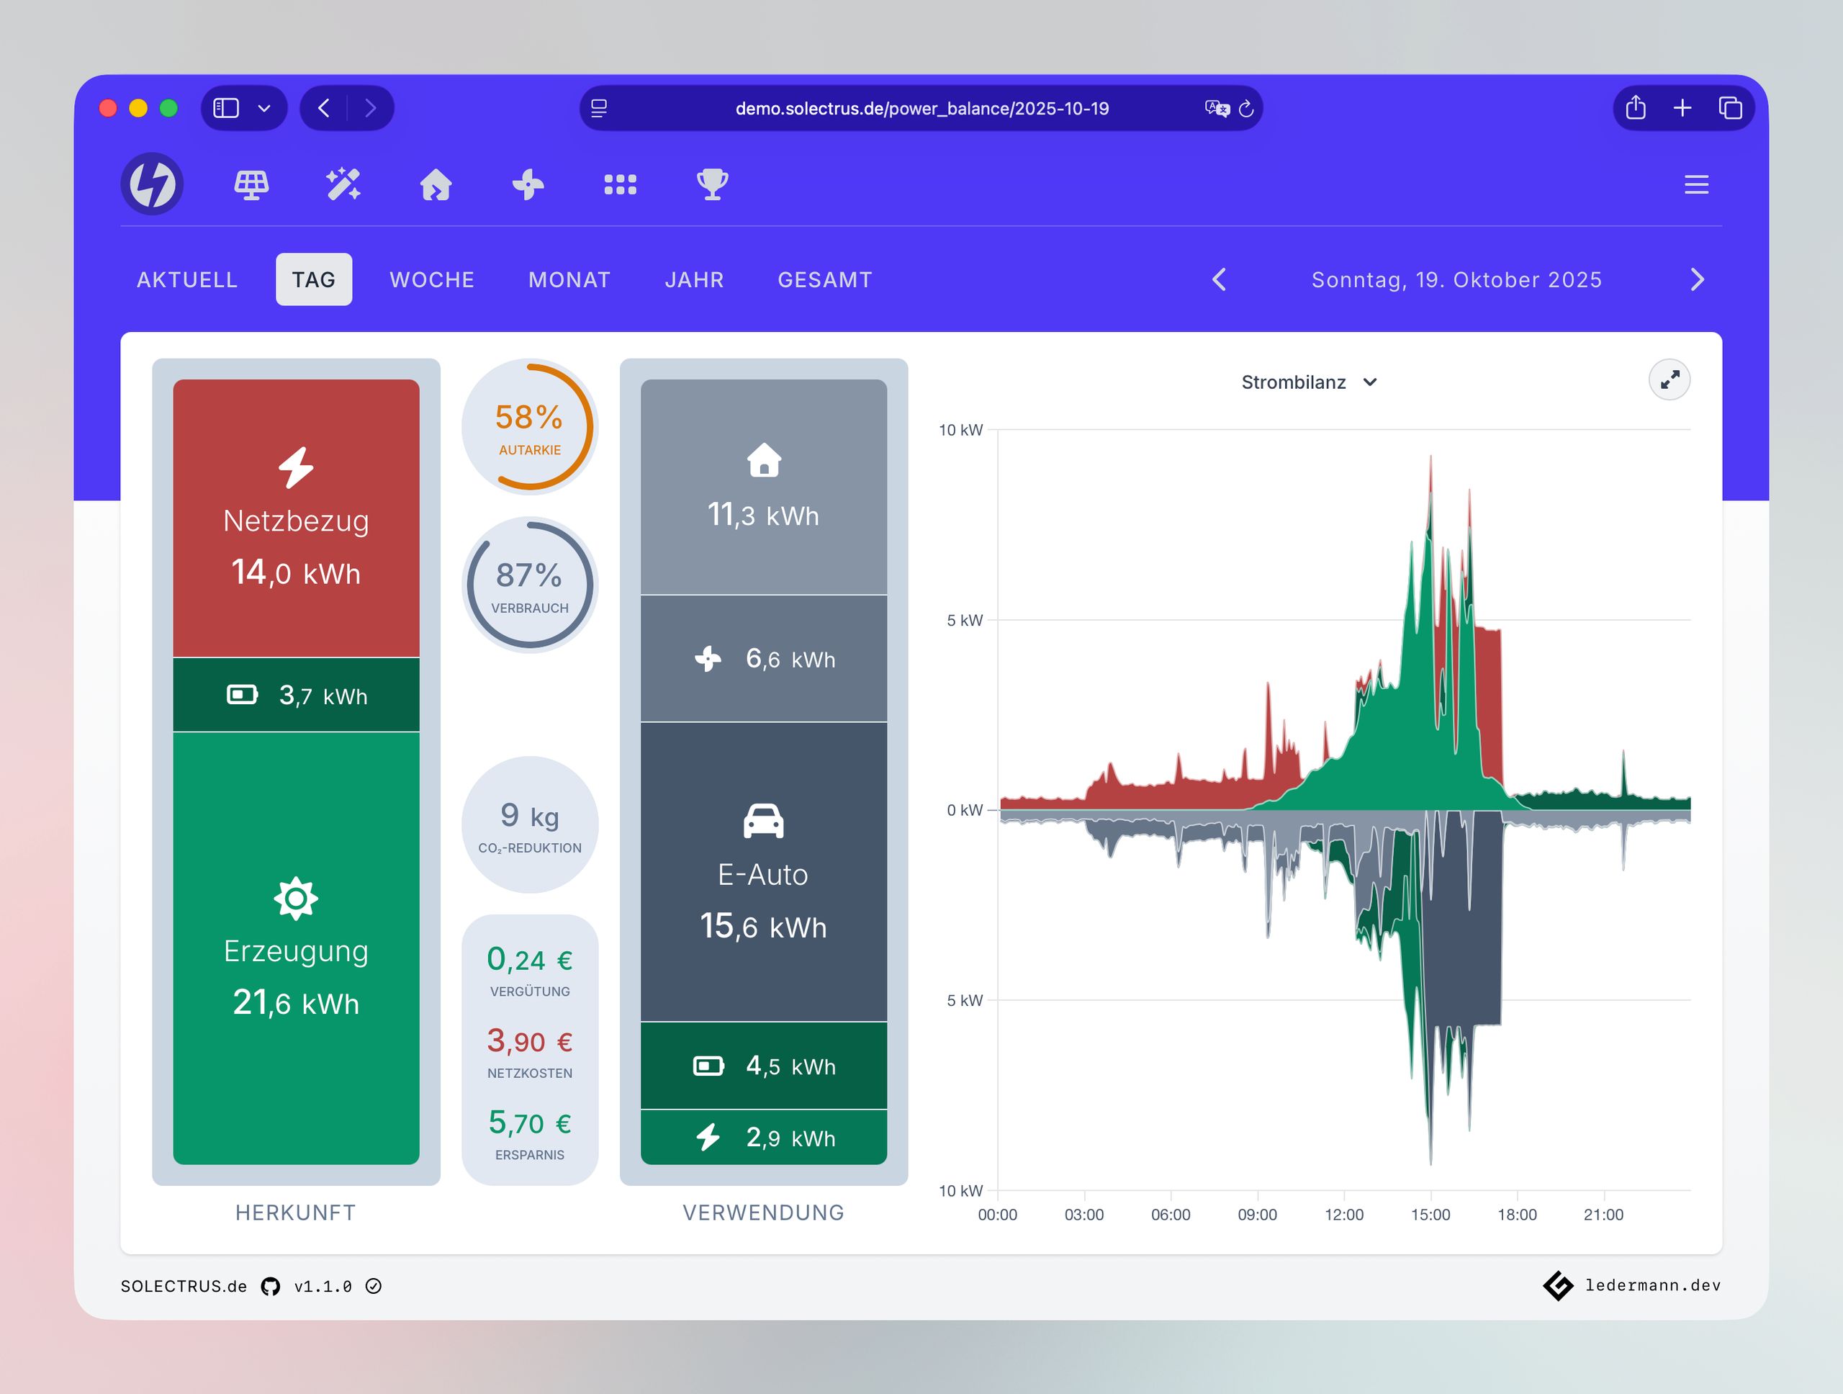Go to previous day arrow
This screenshot has width=1843, height=1394.
[1219, 279]
